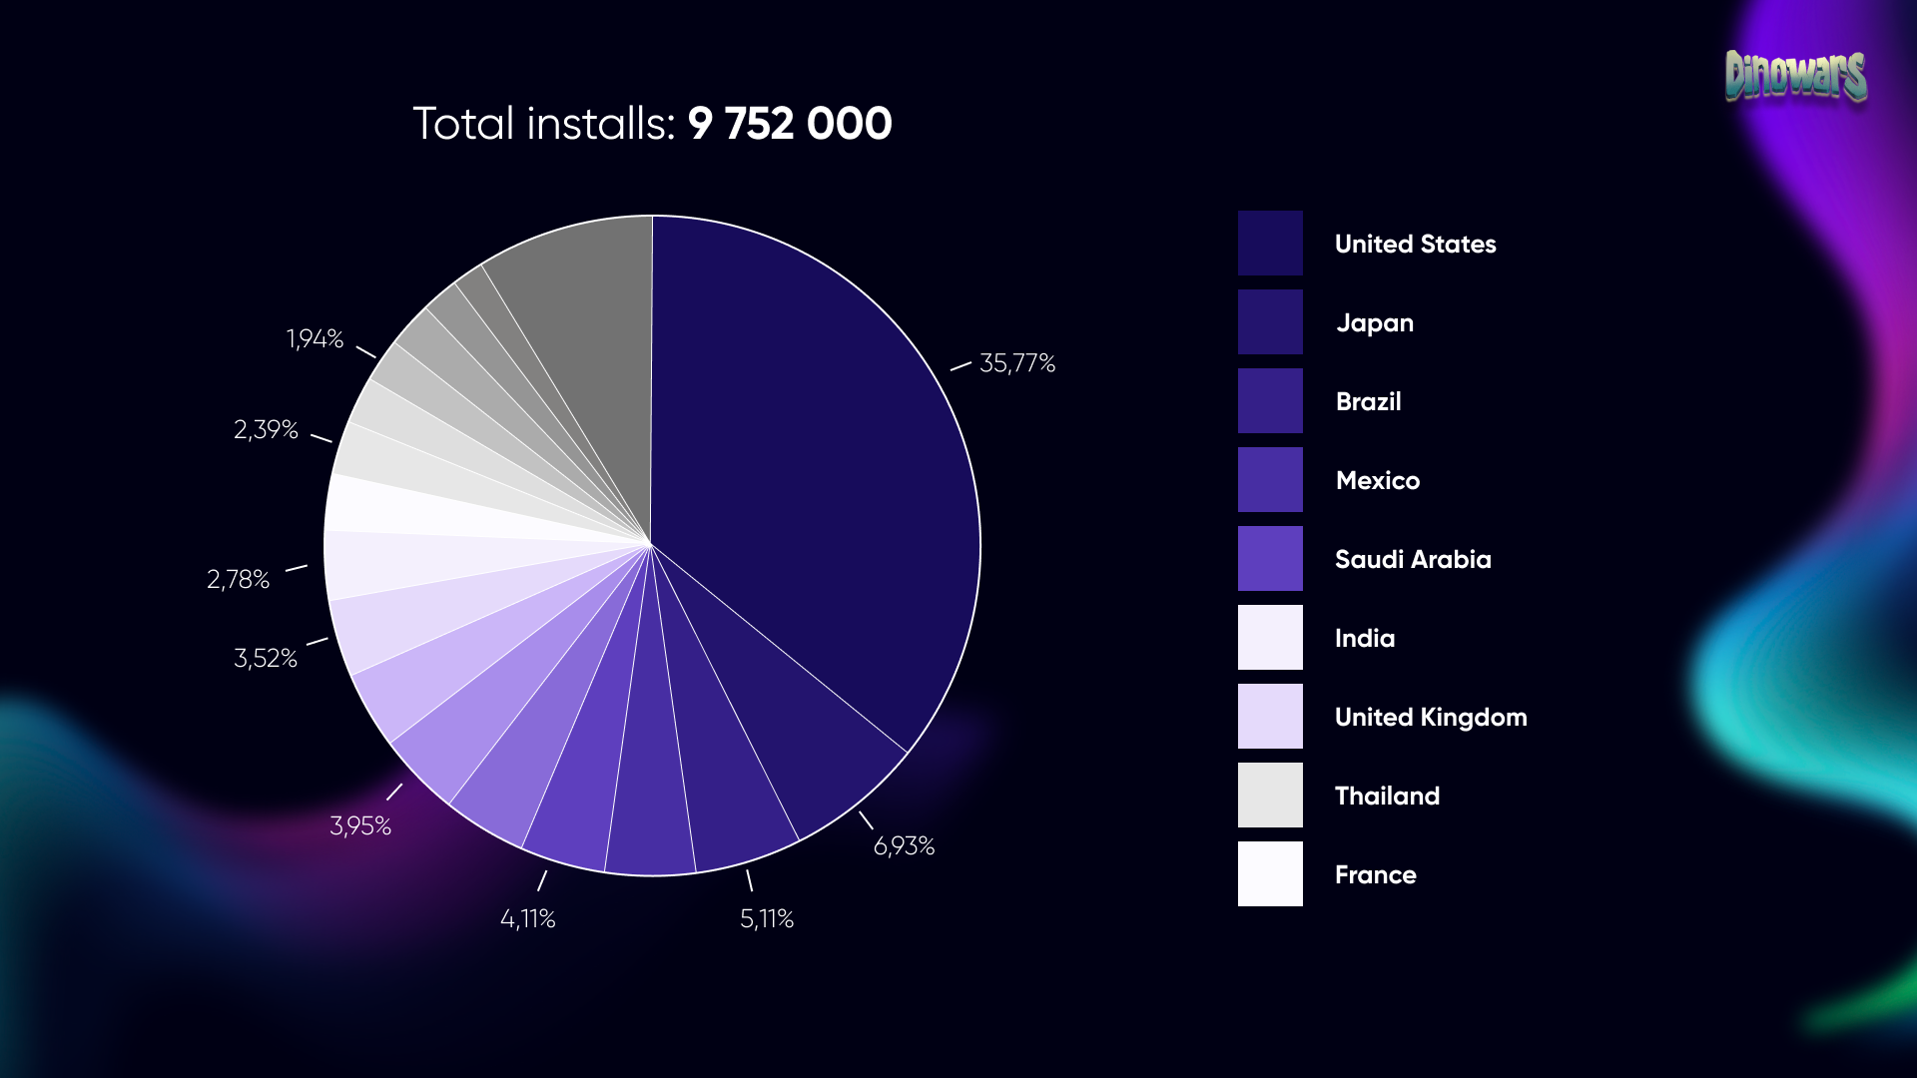Click the United States legend color swatch
The width and height of the screenshot is (1917, 1078).
pyautogui.click(x=1270, y=243)
